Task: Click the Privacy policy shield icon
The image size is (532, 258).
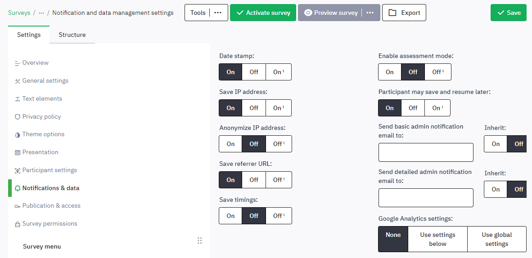Action: (x=18, y=117)
